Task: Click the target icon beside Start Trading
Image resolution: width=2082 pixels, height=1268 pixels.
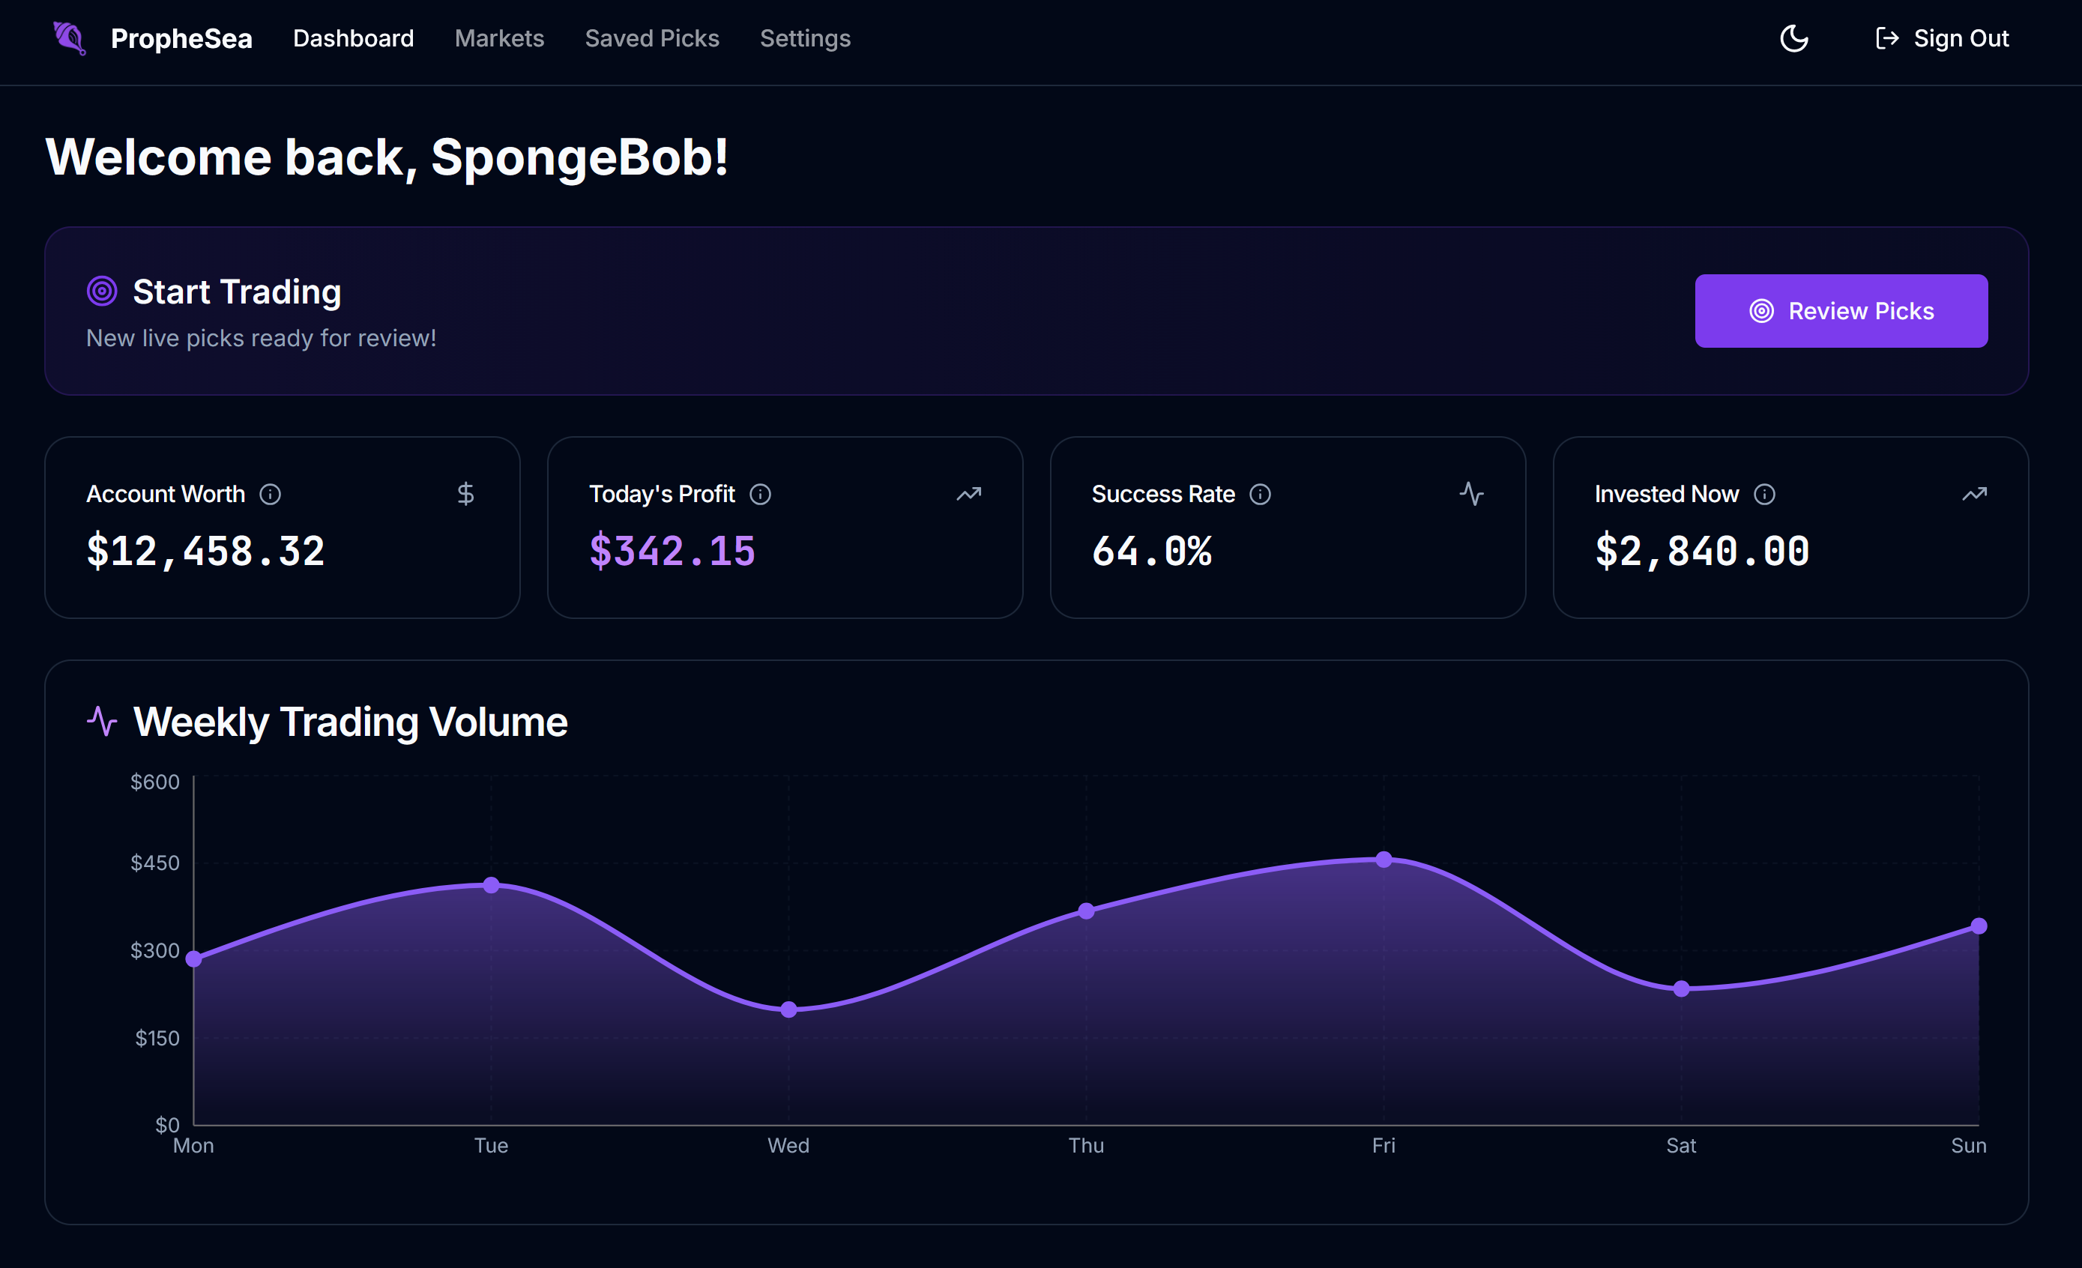Action: coord(101,292)
